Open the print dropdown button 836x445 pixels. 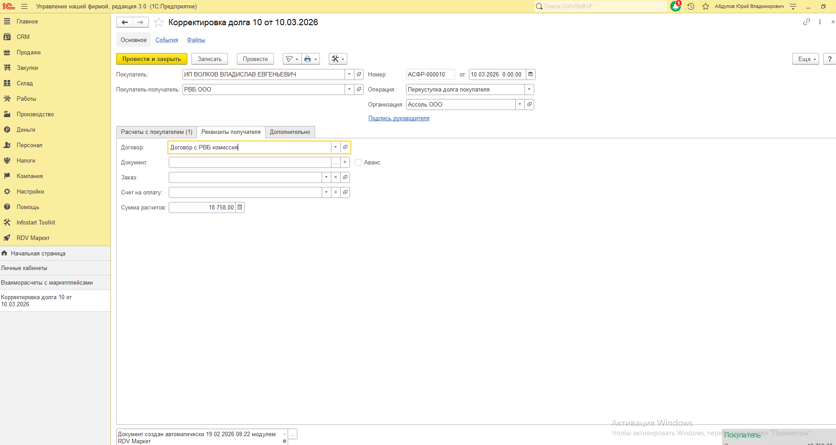(x=310, y=59)
